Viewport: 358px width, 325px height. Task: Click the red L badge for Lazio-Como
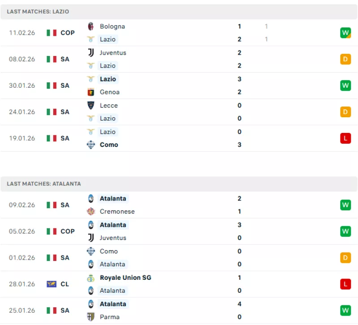coord(345,138)
